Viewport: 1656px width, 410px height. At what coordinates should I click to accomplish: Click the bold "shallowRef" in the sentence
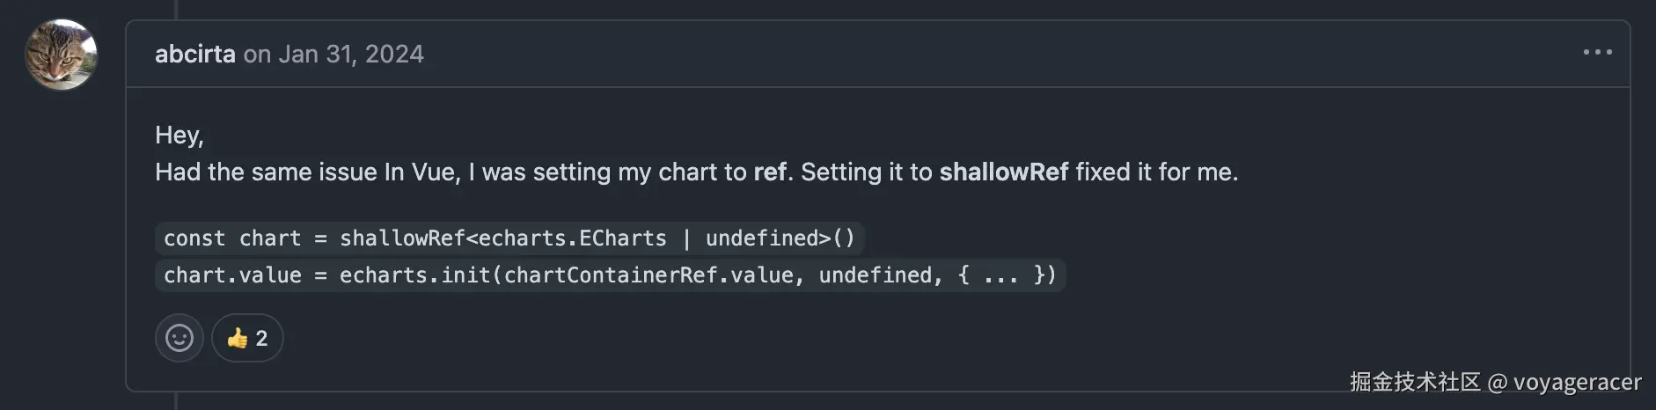1003,172
